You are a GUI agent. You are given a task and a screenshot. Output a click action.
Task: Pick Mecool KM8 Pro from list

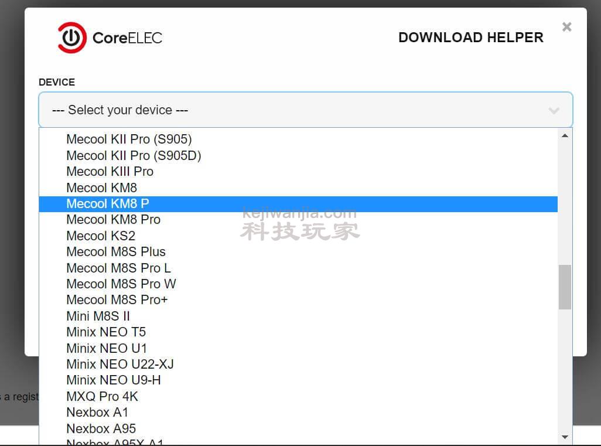[x=298, y=219]
